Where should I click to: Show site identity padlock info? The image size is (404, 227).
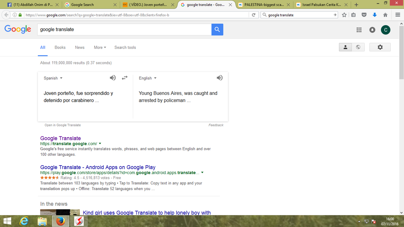coord(20,15)
